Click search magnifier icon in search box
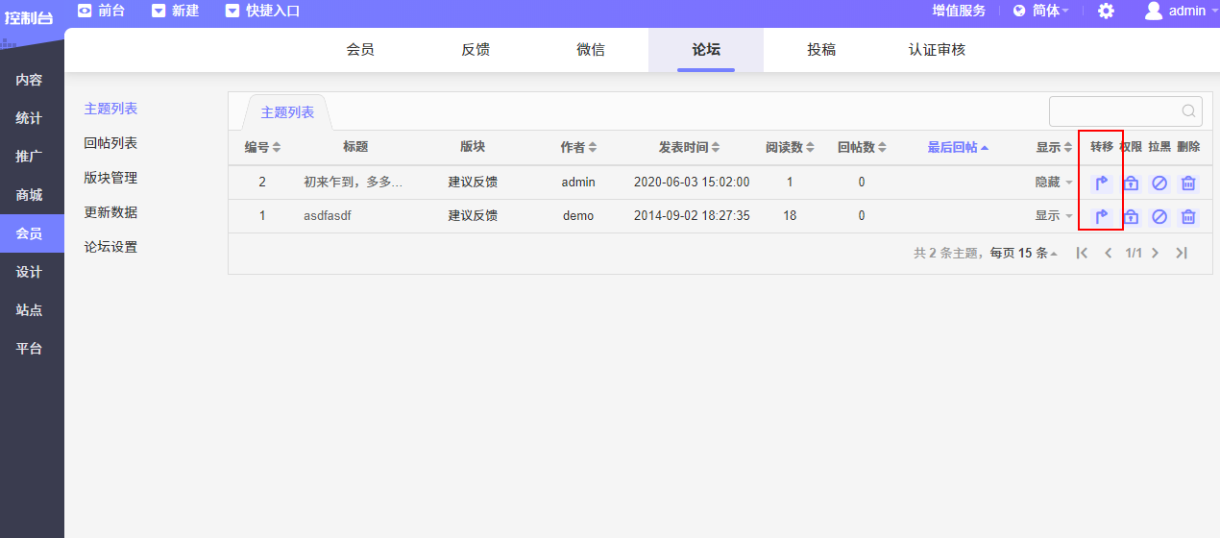 pos(1188,110)
